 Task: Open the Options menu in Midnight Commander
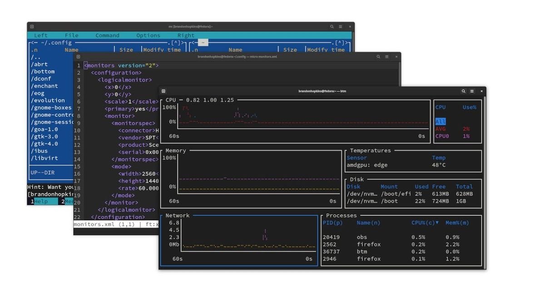click(148, 35)
